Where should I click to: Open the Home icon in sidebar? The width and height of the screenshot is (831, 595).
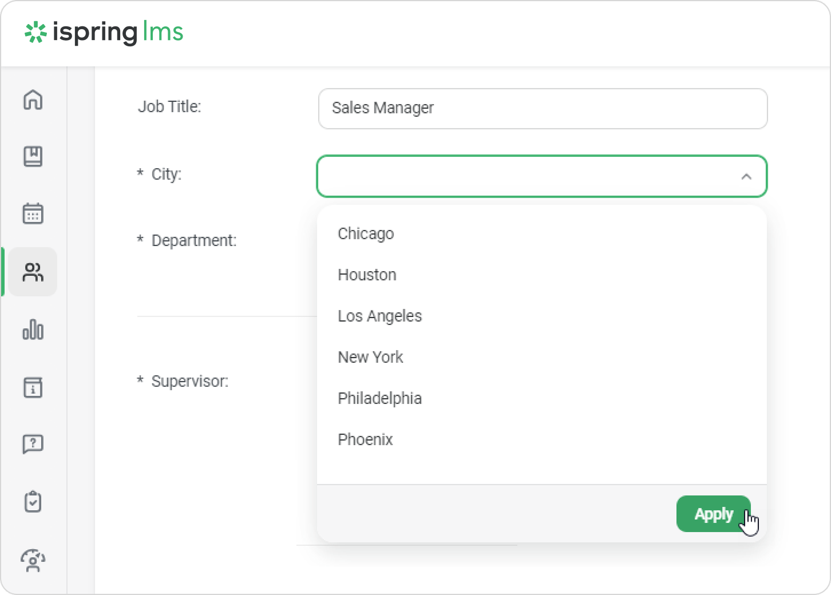pos(33,100)
